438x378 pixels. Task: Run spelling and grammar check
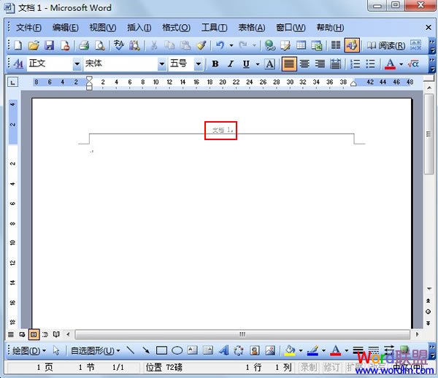119,45
